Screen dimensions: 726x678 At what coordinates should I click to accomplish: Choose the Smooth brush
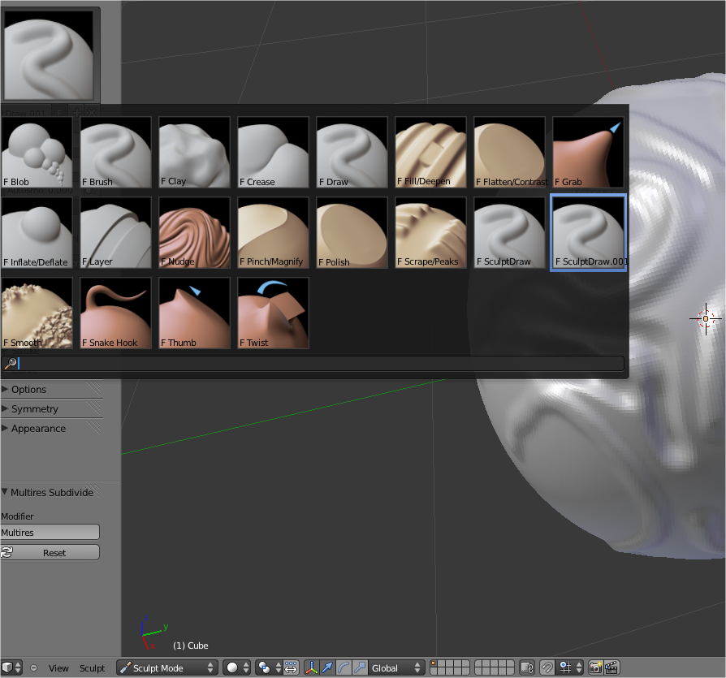pos(37,313)
